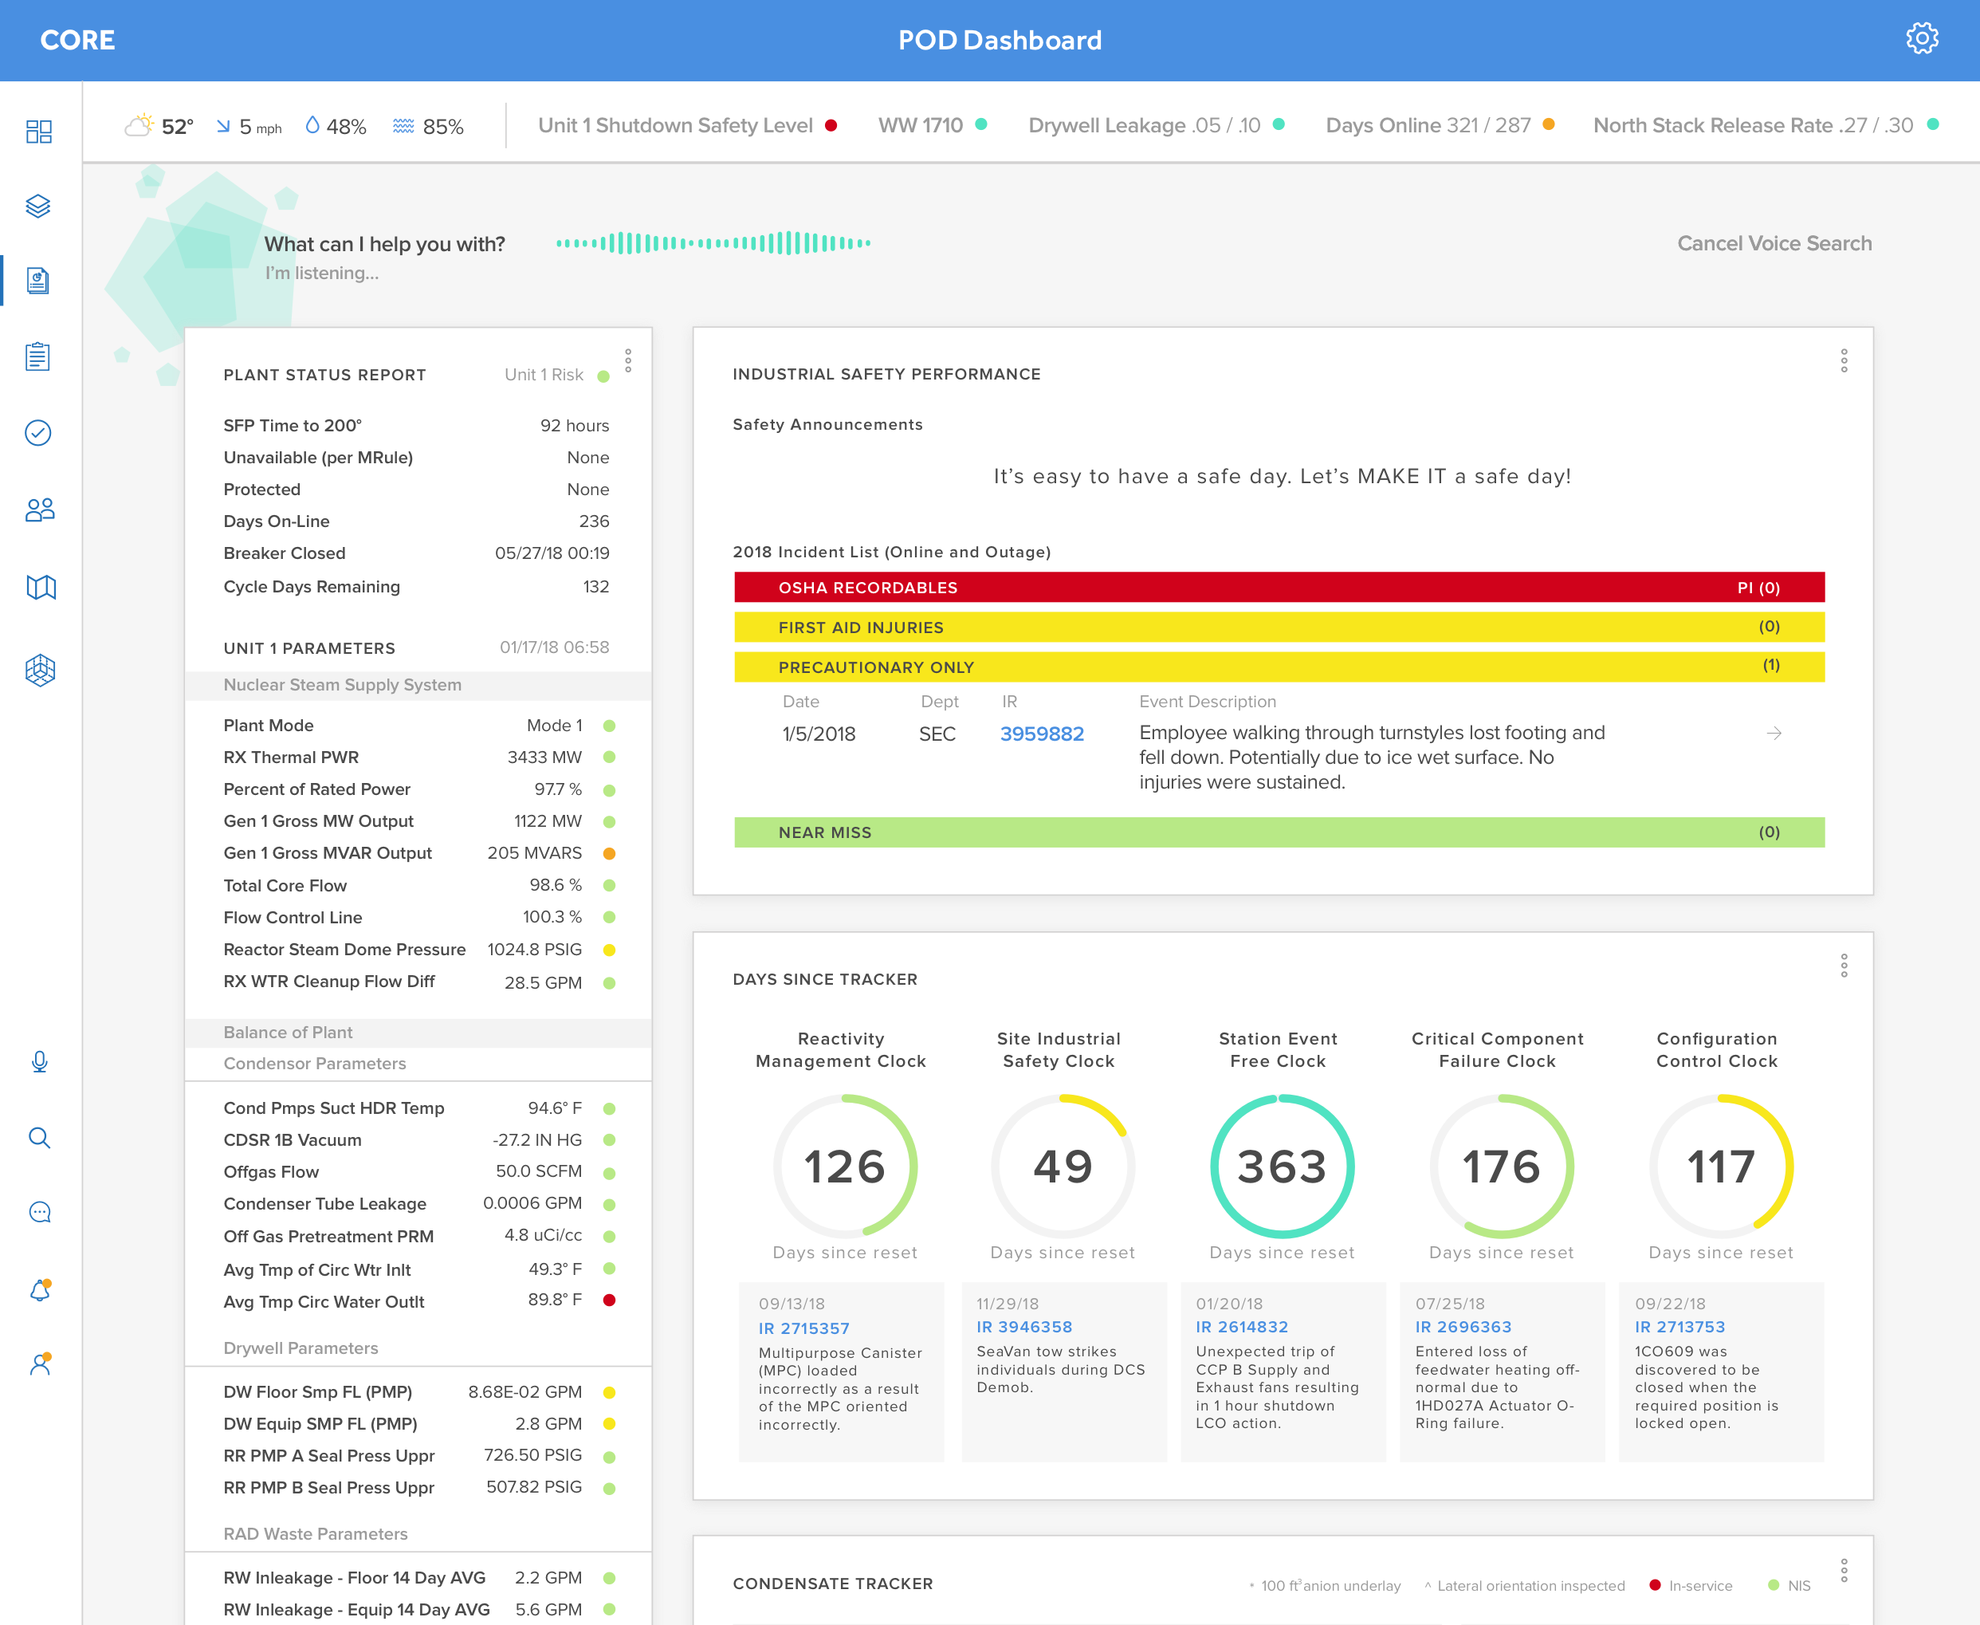Expand the OSHA Recordables bar
This screenshot has width=1980, height=1625.
(x=1279, y=587)
